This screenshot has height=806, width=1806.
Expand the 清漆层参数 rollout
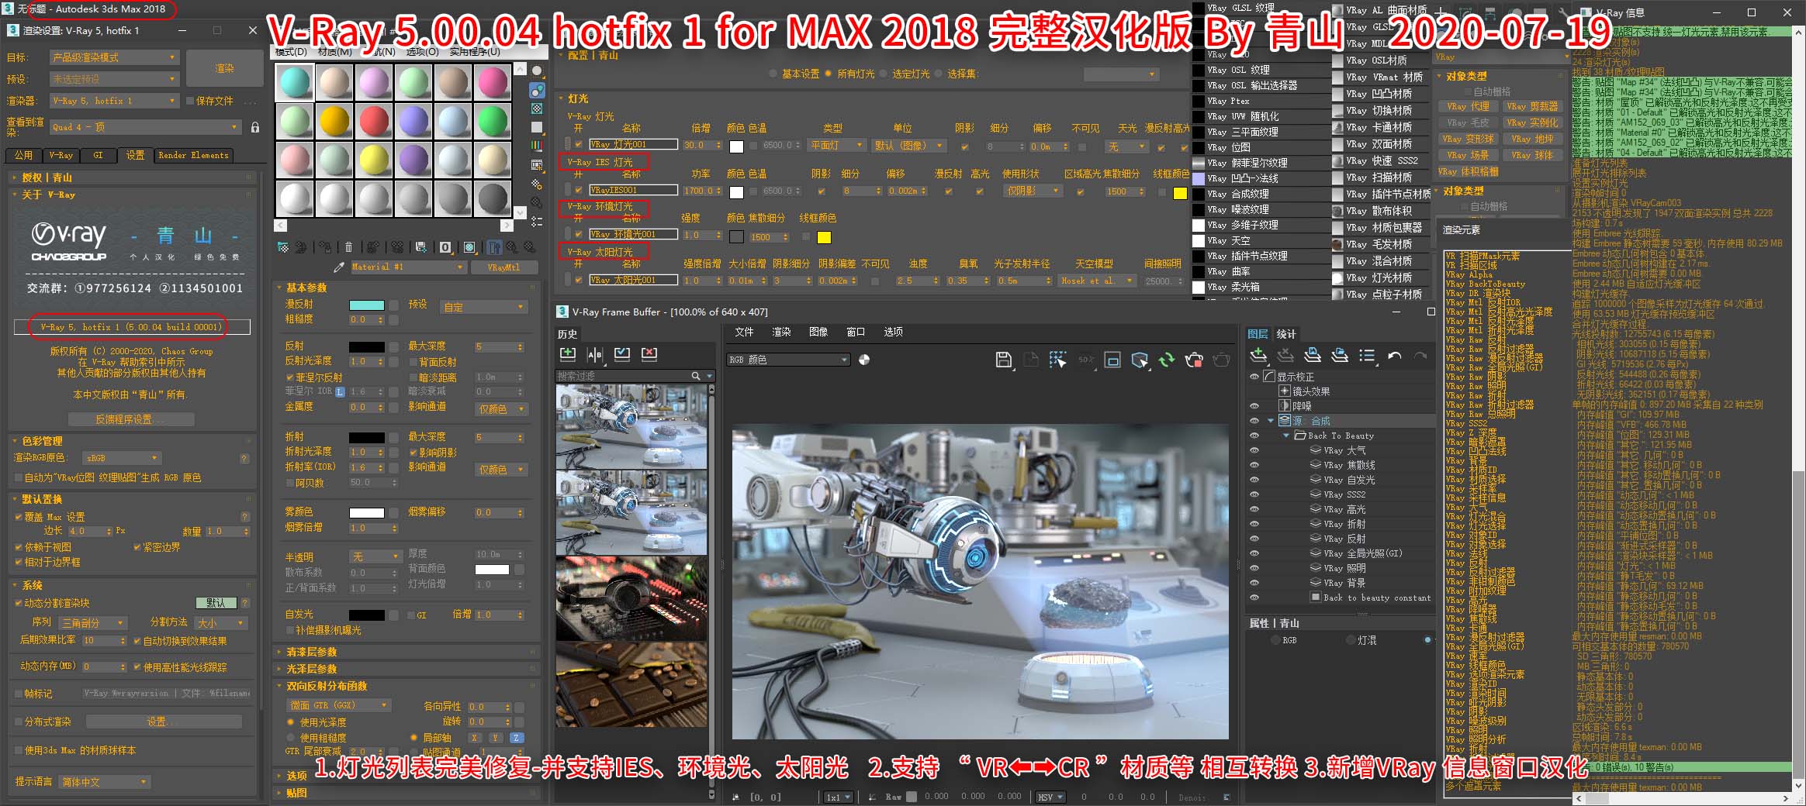[x=311, y=652]
